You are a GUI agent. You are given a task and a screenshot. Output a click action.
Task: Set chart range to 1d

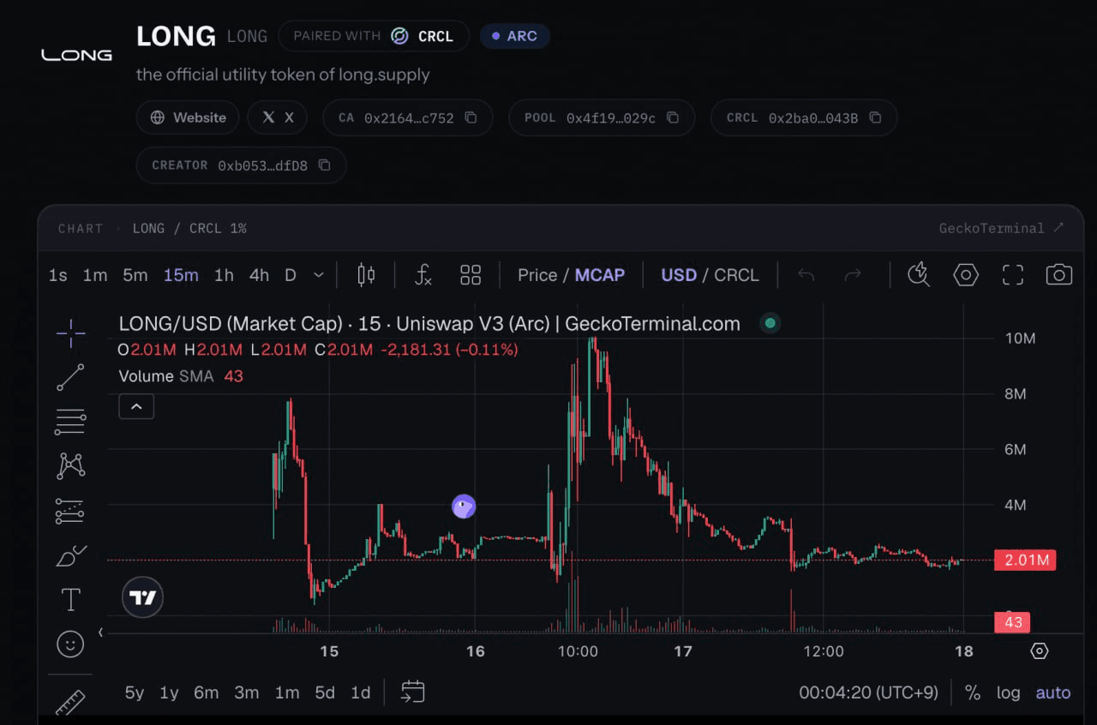361,692
